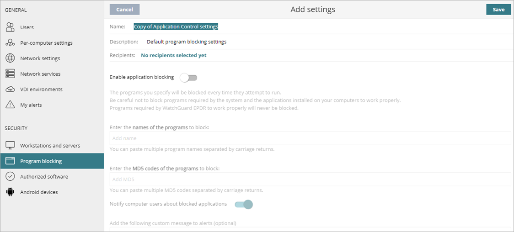This screenshot has width=514, height=232.
Task: Click the Name field with selected text
Action: coord(176,27)
